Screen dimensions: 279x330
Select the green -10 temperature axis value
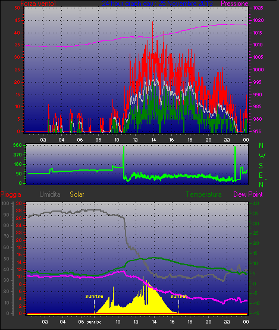[x=256, y=303]
